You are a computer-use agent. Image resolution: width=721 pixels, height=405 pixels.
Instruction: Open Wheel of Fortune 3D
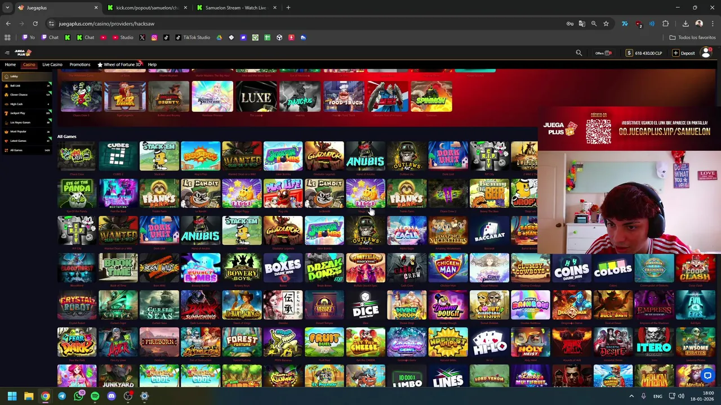(x=119, y=65)
